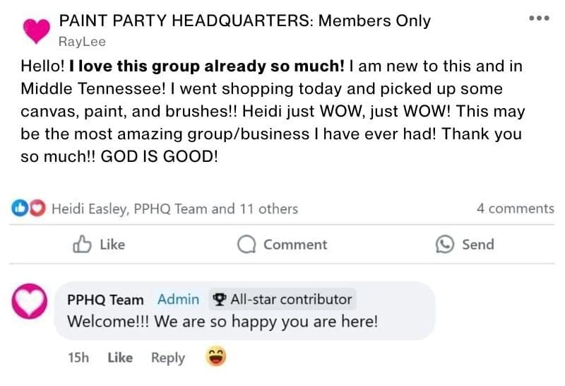Open the blue like reaction icon
Screen dimensions: 565x386
(19, 209)
